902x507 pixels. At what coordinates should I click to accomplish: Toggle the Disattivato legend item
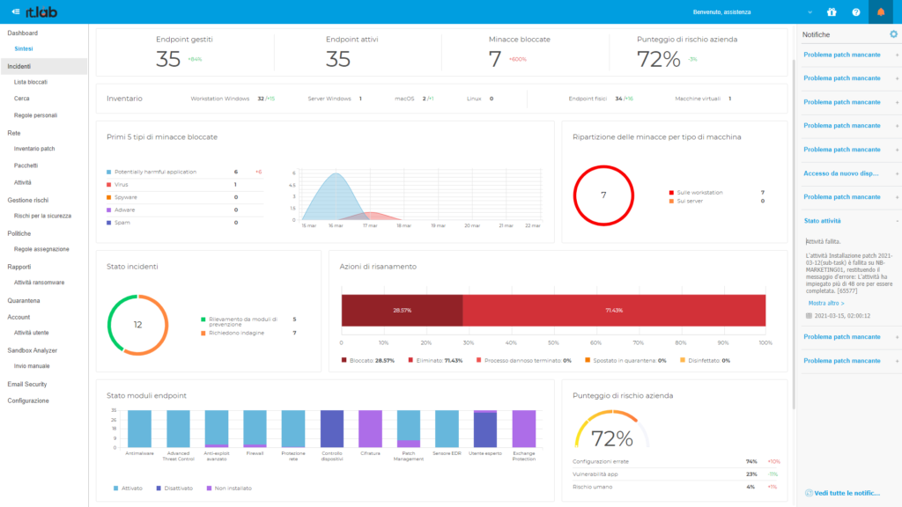coord(175,488)
